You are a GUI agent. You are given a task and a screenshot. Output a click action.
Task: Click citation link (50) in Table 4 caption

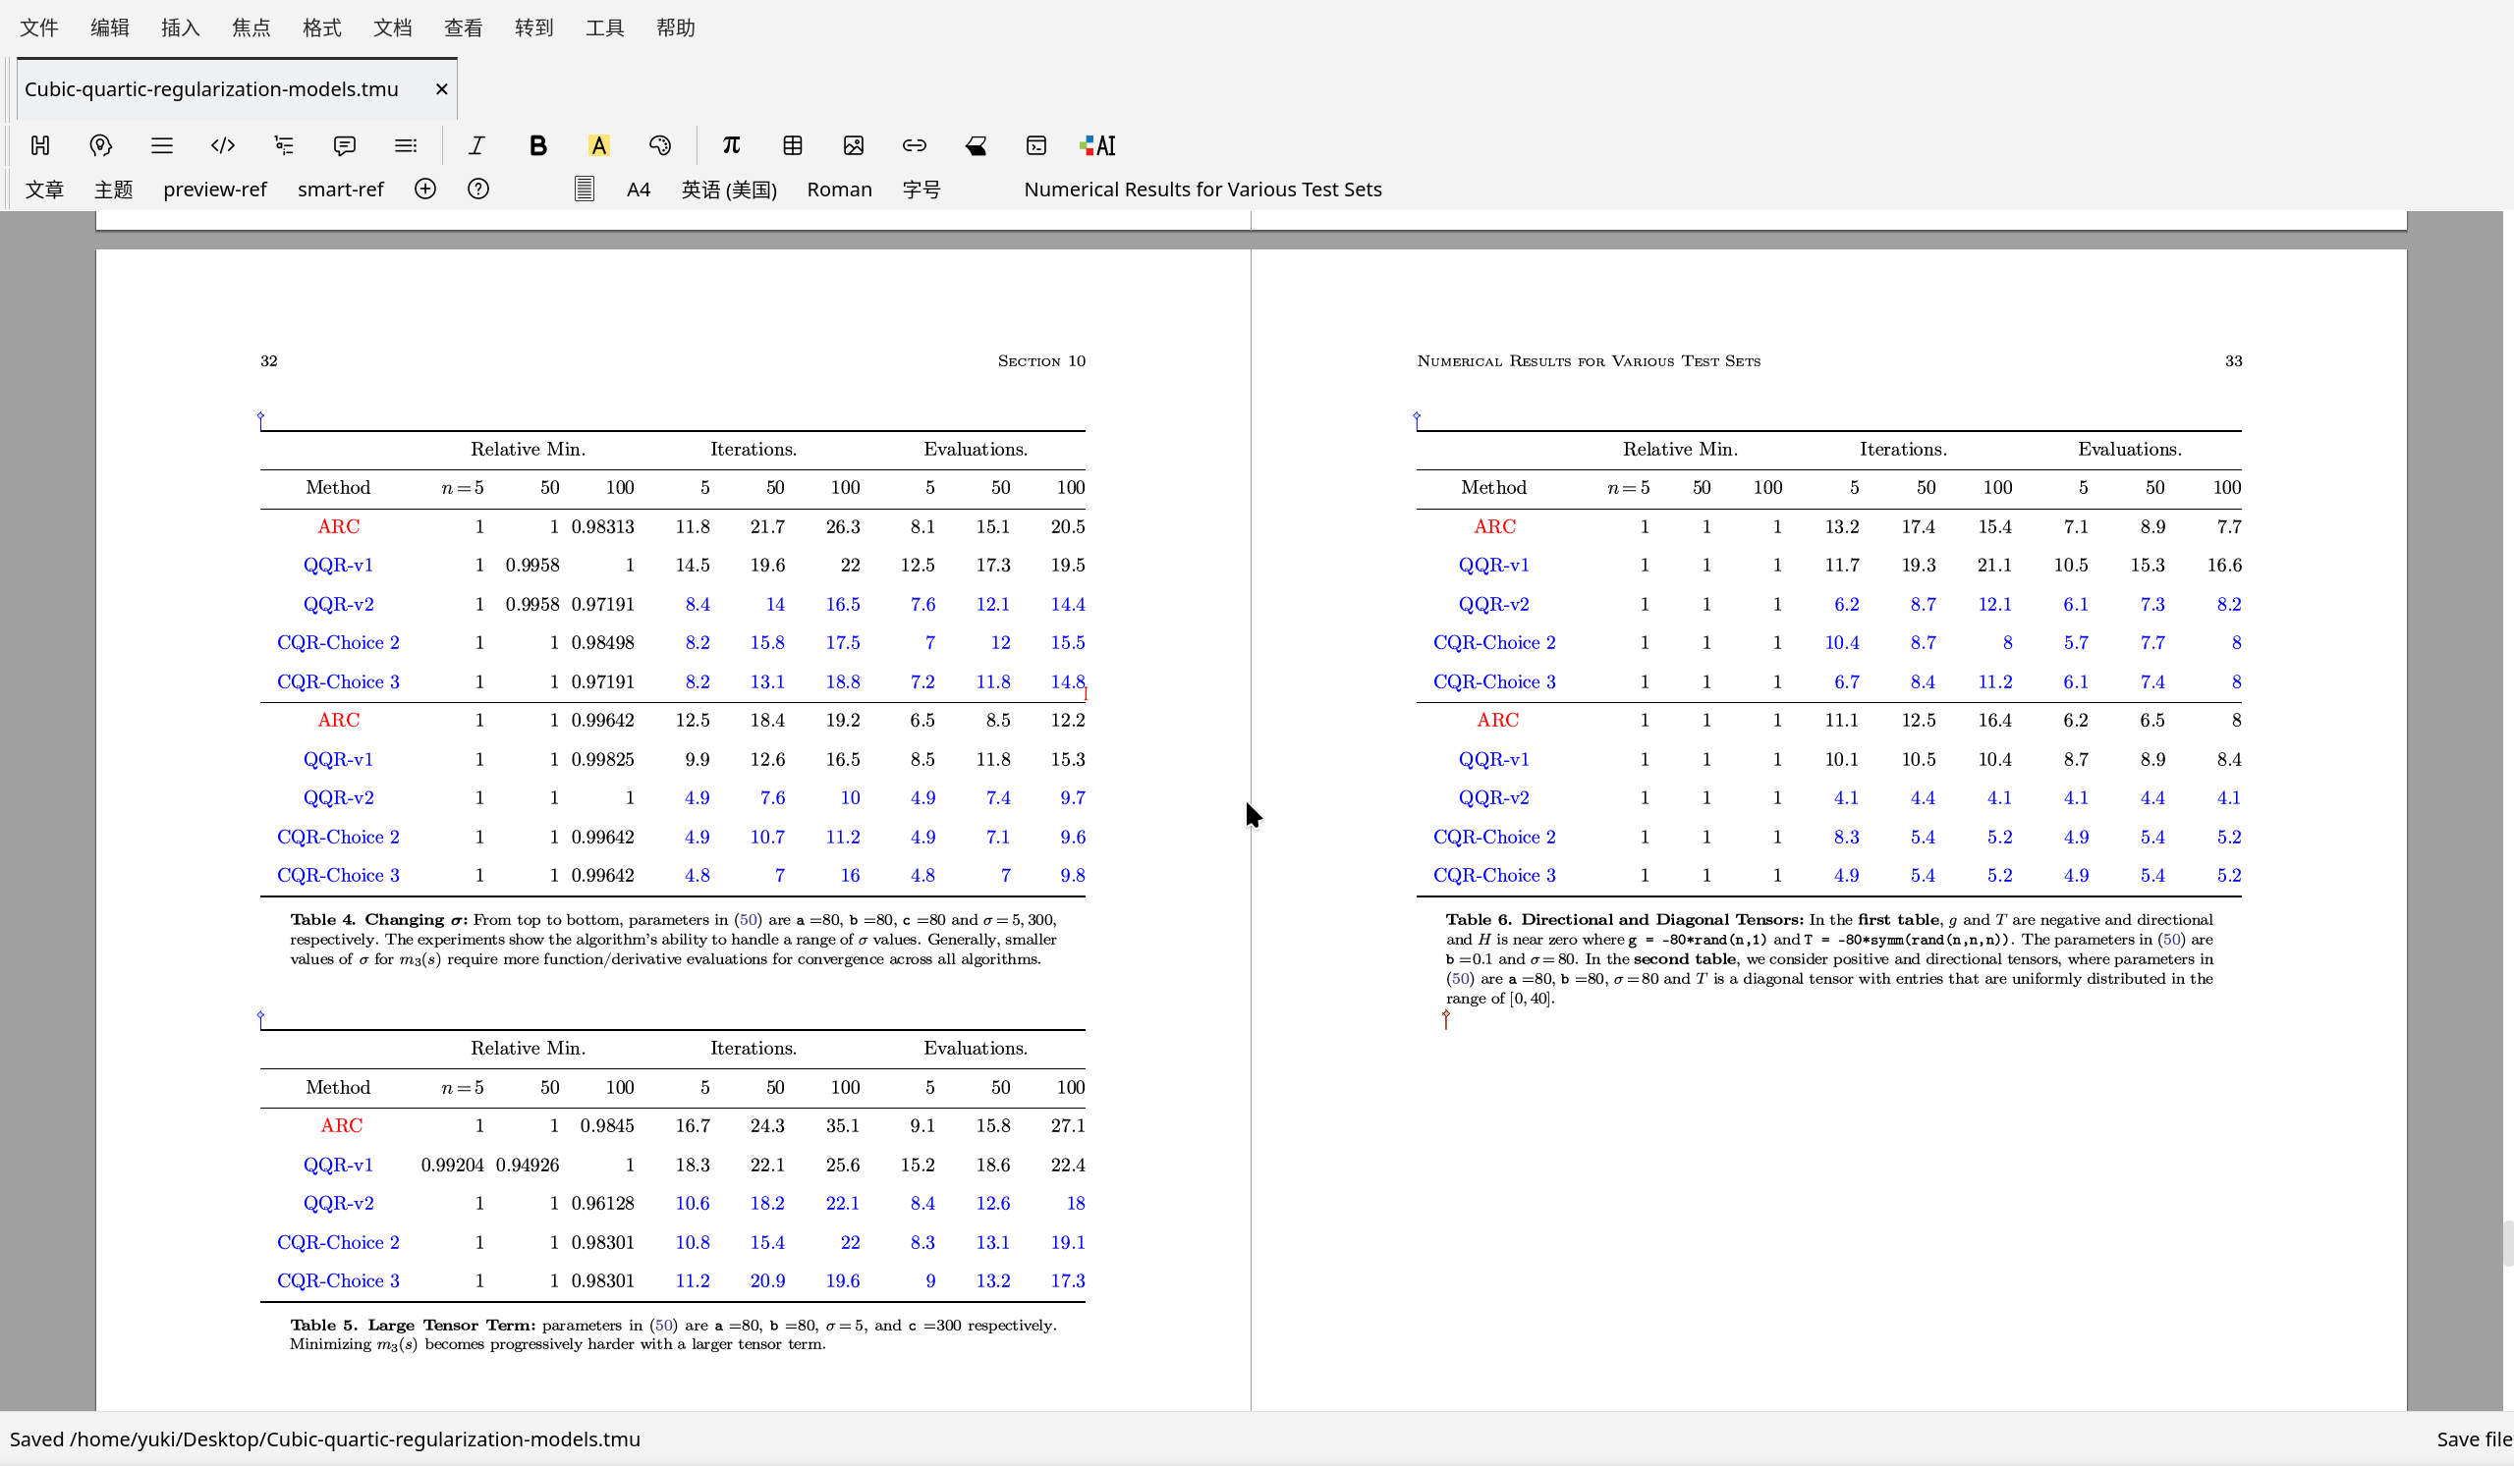point(748,919)
